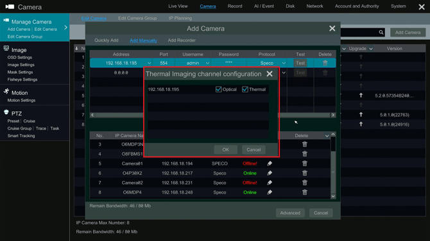Open the Network menu

(314, 6)
